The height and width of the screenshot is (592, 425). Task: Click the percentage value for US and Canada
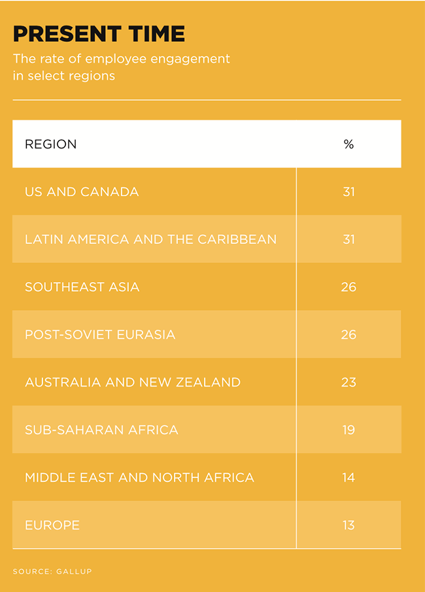pos(348,192)
